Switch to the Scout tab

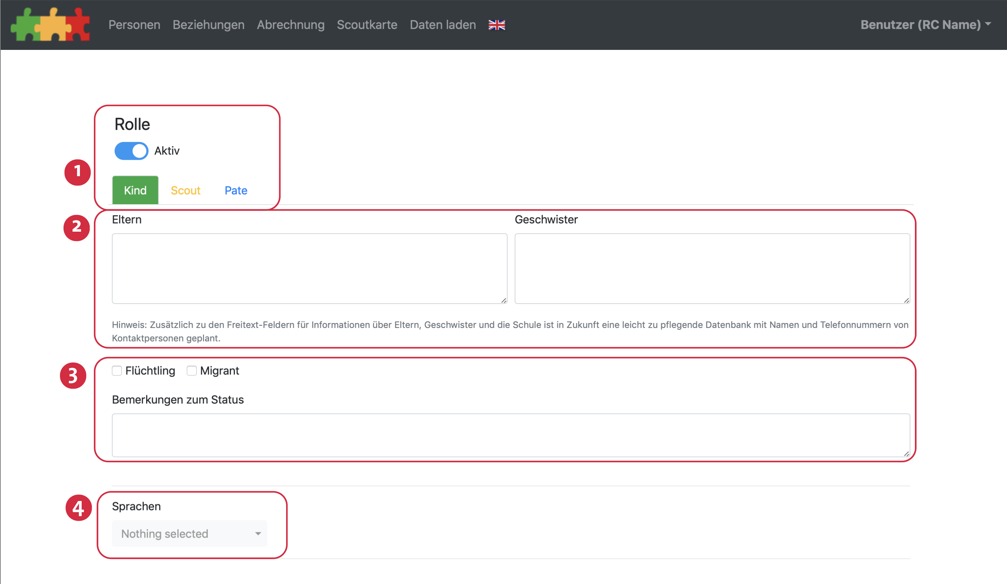[185, 190]
